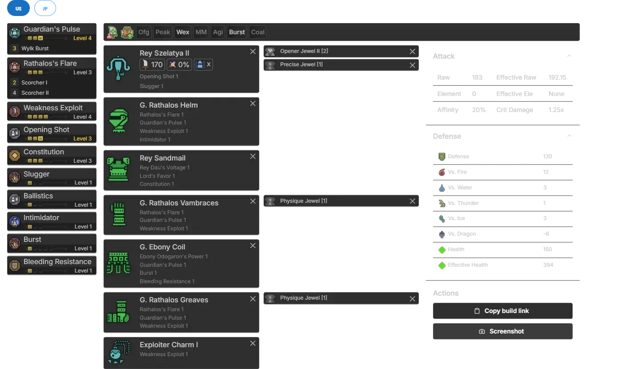Click the Exploiter Charm I icon
The height and width of the screenshot is (369, 626).
pyautogui.click(x=118, y=352)
